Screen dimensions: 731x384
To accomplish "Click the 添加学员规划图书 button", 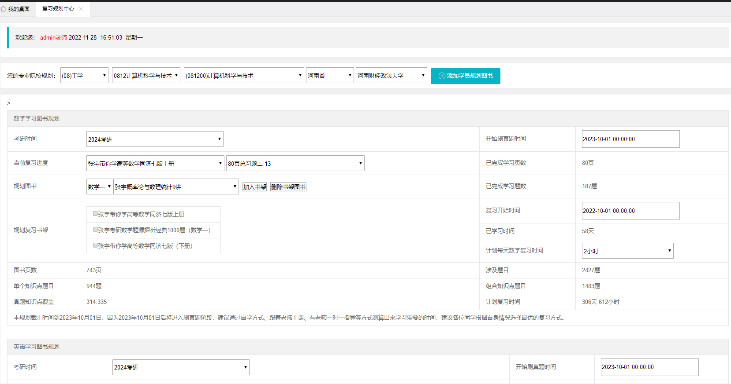I will 465,76.
